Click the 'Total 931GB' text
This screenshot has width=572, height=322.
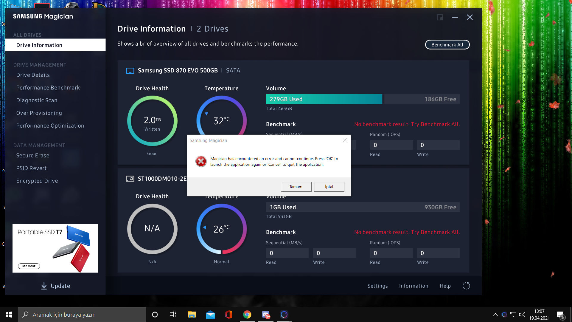(279, 216)
